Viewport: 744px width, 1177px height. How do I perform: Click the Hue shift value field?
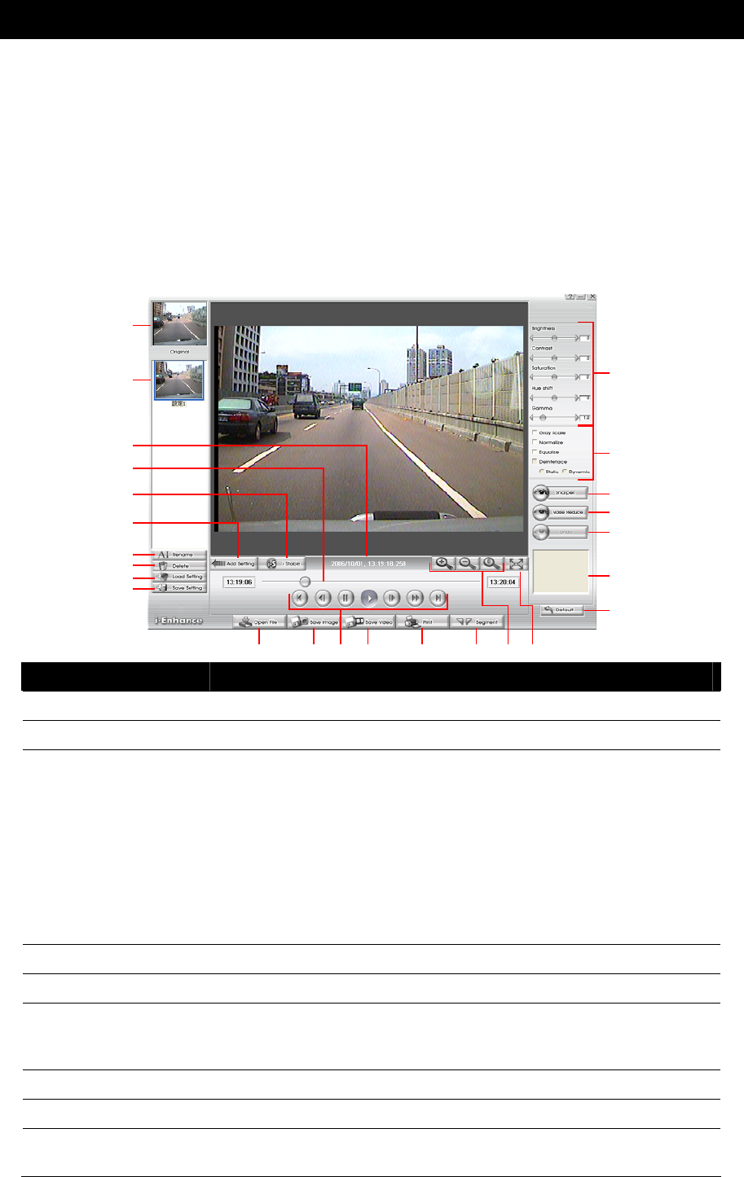[x=585, y=398]
